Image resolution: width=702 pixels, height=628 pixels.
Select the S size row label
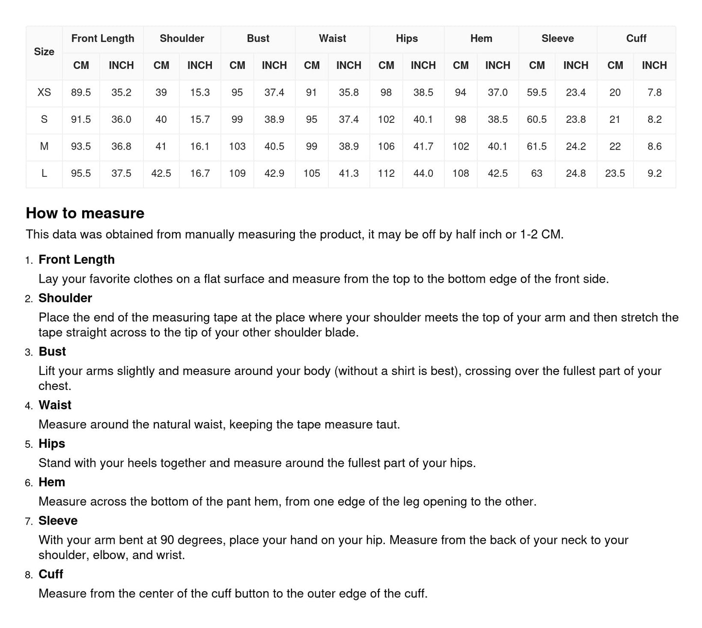click(44, 119)
